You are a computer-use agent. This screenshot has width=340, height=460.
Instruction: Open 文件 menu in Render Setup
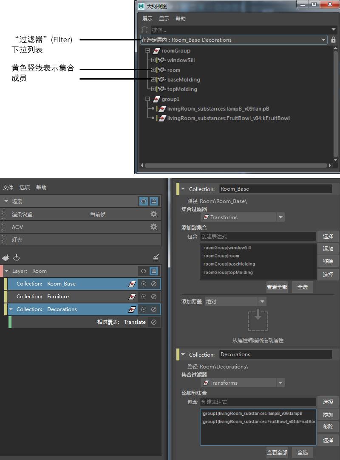pyautogui.click(x=8, y=188)
